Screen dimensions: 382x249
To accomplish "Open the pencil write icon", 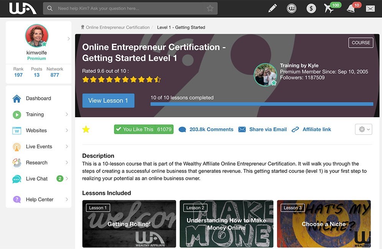I will [x=272, y=8].
